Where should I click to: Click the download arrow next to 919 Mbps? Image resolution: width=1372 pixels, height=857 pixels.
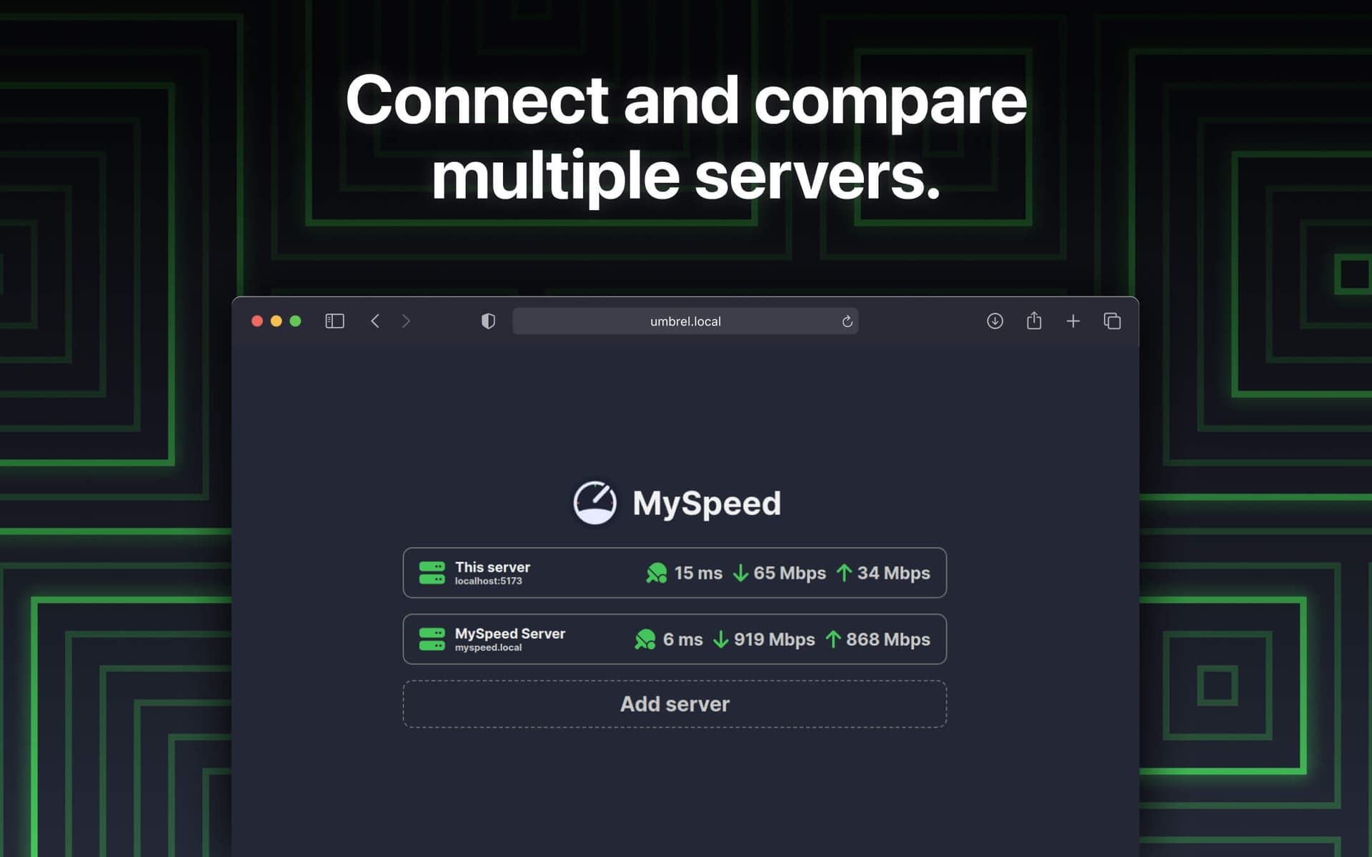pyautogui.click(x=721, y=639)
